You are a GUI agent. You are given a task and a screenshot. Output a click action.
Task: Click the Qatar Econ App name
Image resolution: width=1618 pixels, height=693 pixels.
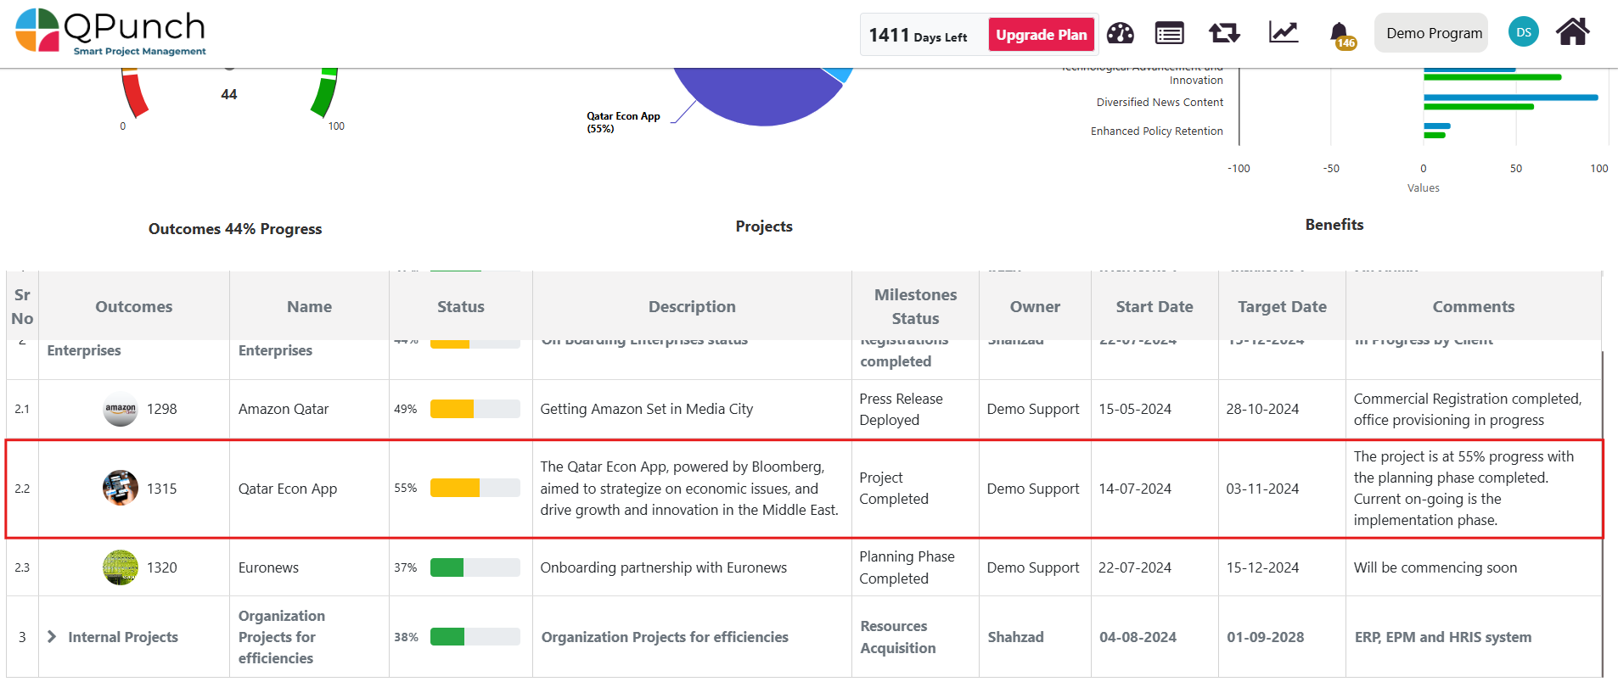click(287, 489)
